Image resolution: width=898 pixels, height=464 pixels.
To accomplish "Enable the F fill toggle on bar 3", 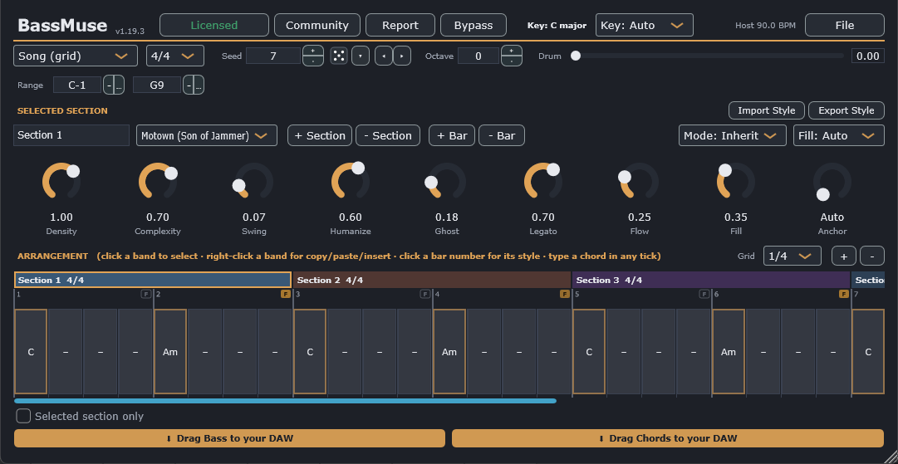I will pos(425,294).
